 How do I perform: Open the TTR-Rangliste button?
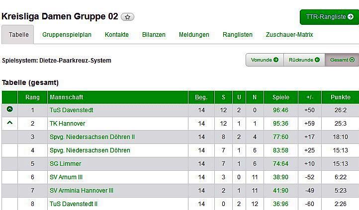point(329,17)
